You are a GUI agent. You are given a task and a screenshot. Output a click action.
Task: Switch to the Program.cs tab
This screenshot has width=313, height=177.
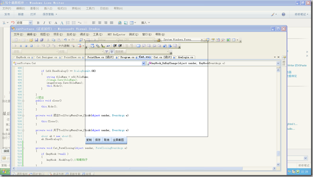tap(128, 57)
